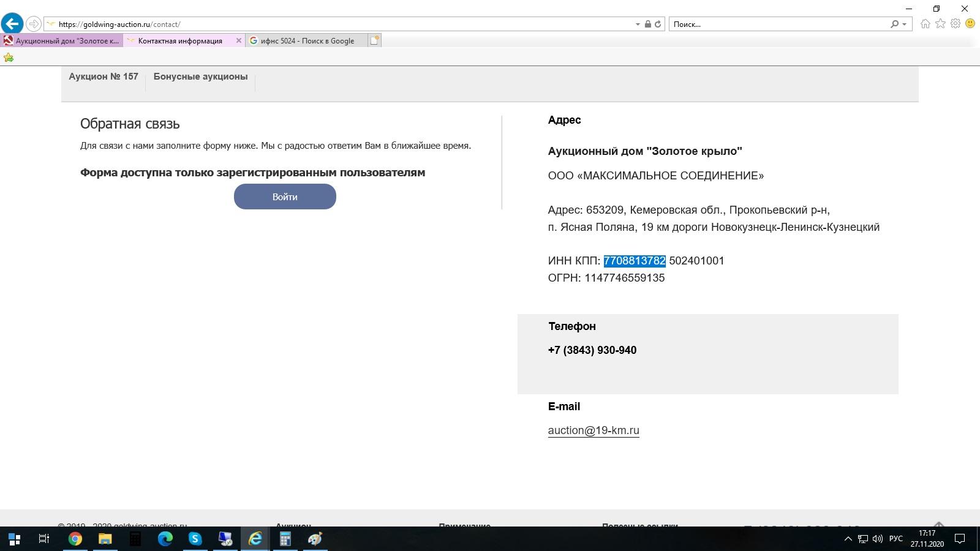Open the notification center icon
Screen dimensions: 980x551
coord(960,539)
